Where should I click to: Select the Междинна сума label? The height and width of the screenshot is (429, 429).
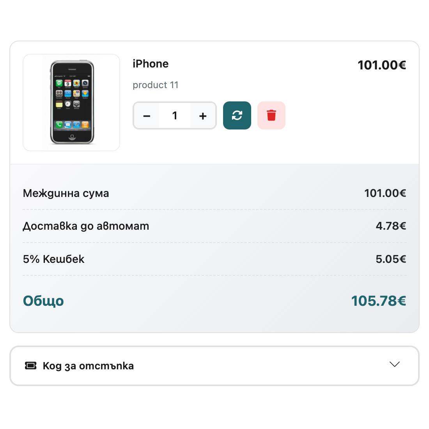tap(66, 193)
